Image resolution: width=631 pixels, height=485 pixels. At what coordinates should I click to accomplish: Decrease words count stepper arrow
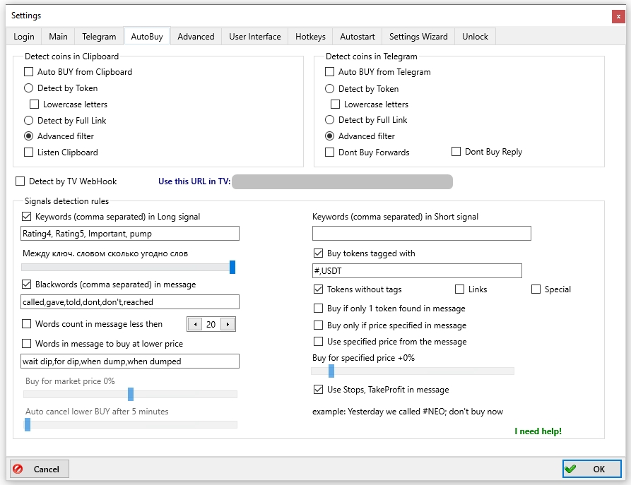pos(196,324)
